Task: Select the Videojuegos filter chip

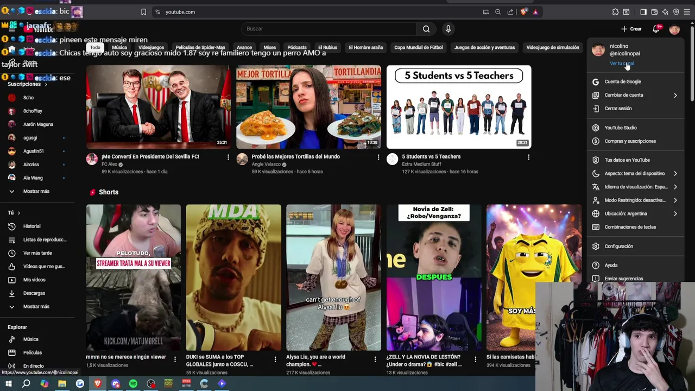Action: (151, 48)
